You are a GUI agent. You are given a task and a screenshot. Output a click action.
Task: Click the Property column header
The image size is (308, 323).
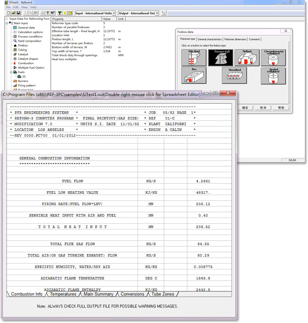tap(76, 19)
